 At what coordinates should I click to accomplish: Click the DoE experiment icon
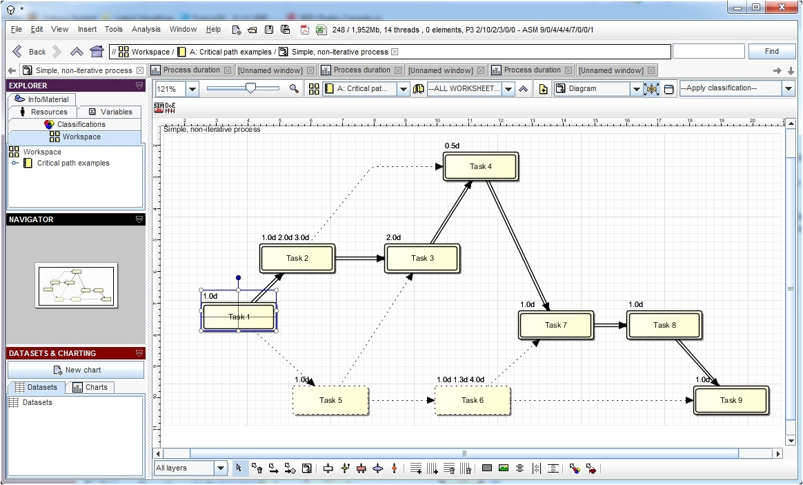[170, 107]
